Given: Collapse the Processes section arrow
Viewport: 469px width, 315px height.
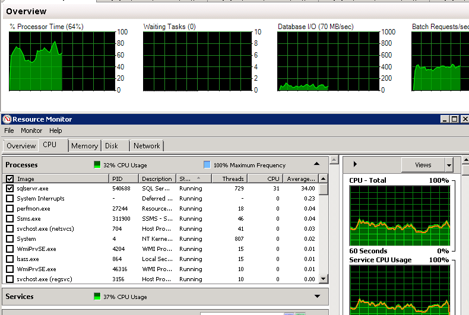Looking at the screenshot, I should pyautogui.click(x=317, y=164).
